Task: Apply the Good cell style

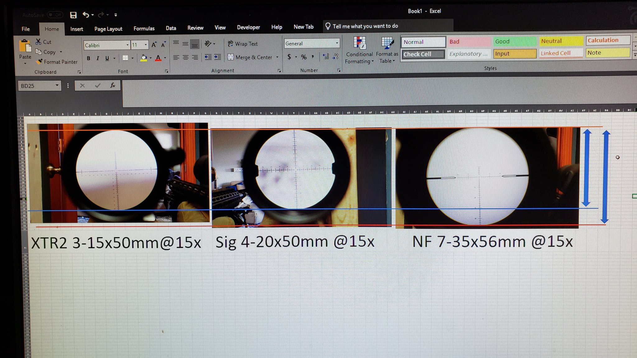Action: click(515, 41)
